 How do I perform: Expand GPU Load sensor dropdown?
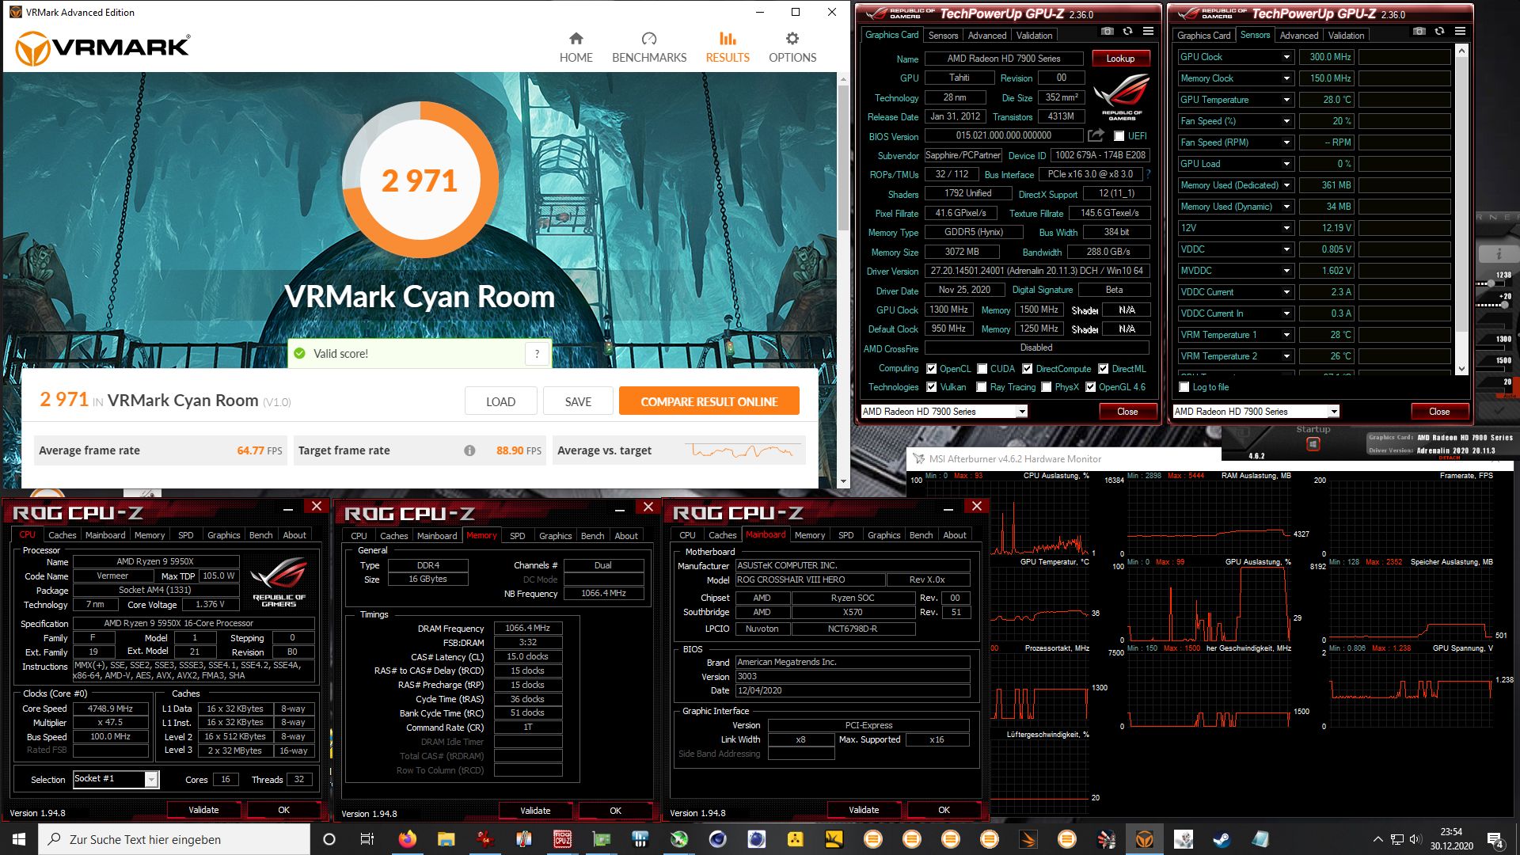pyautogui.click(x=1286, y=164)
